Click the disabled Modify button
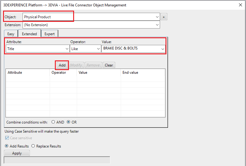The image size is (246, 166). point(76,65)
